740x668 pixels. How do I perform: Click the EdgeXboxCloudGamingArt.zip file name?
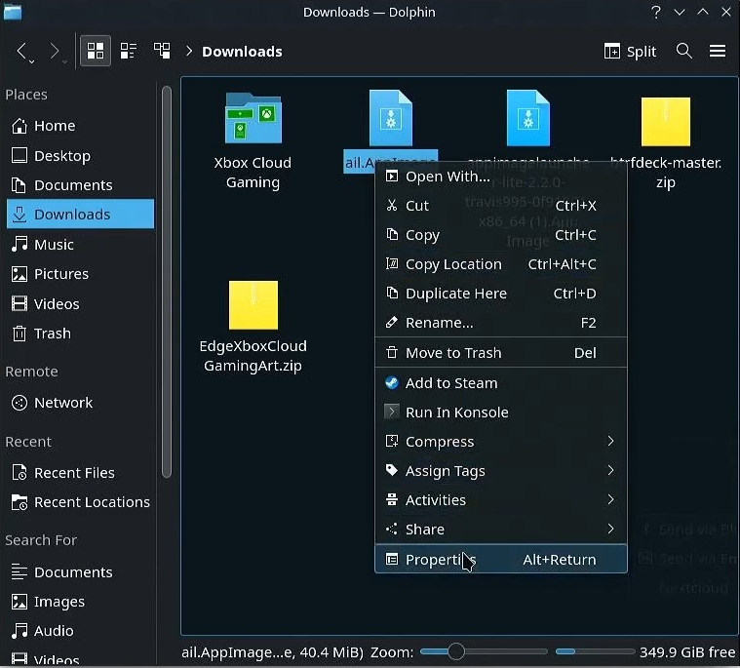pyautogui.click(x=253, y=356)
